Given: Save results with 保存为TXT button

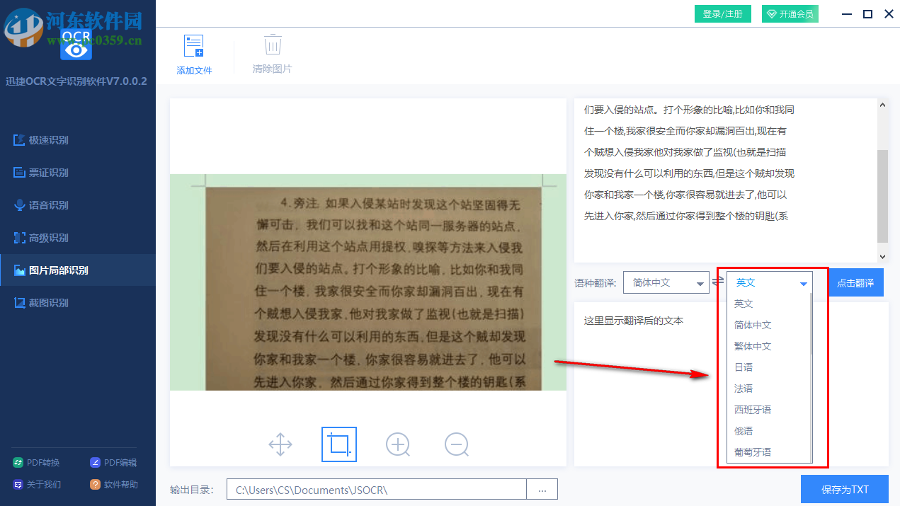Looking at the screenshot, I should coord(844,488).
